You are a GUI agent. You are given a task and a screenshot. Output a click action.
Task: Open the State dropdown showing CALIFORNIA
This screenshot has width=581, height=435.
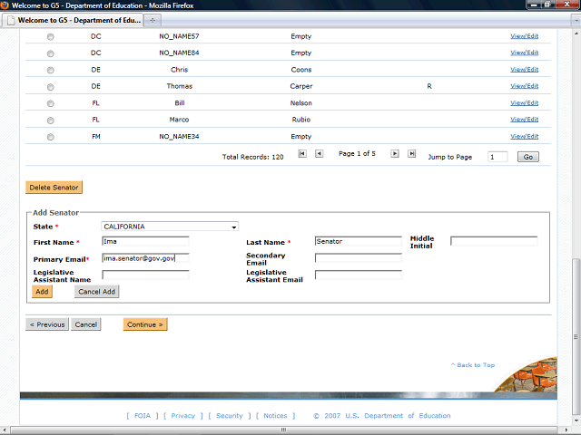tap(169, 227)
